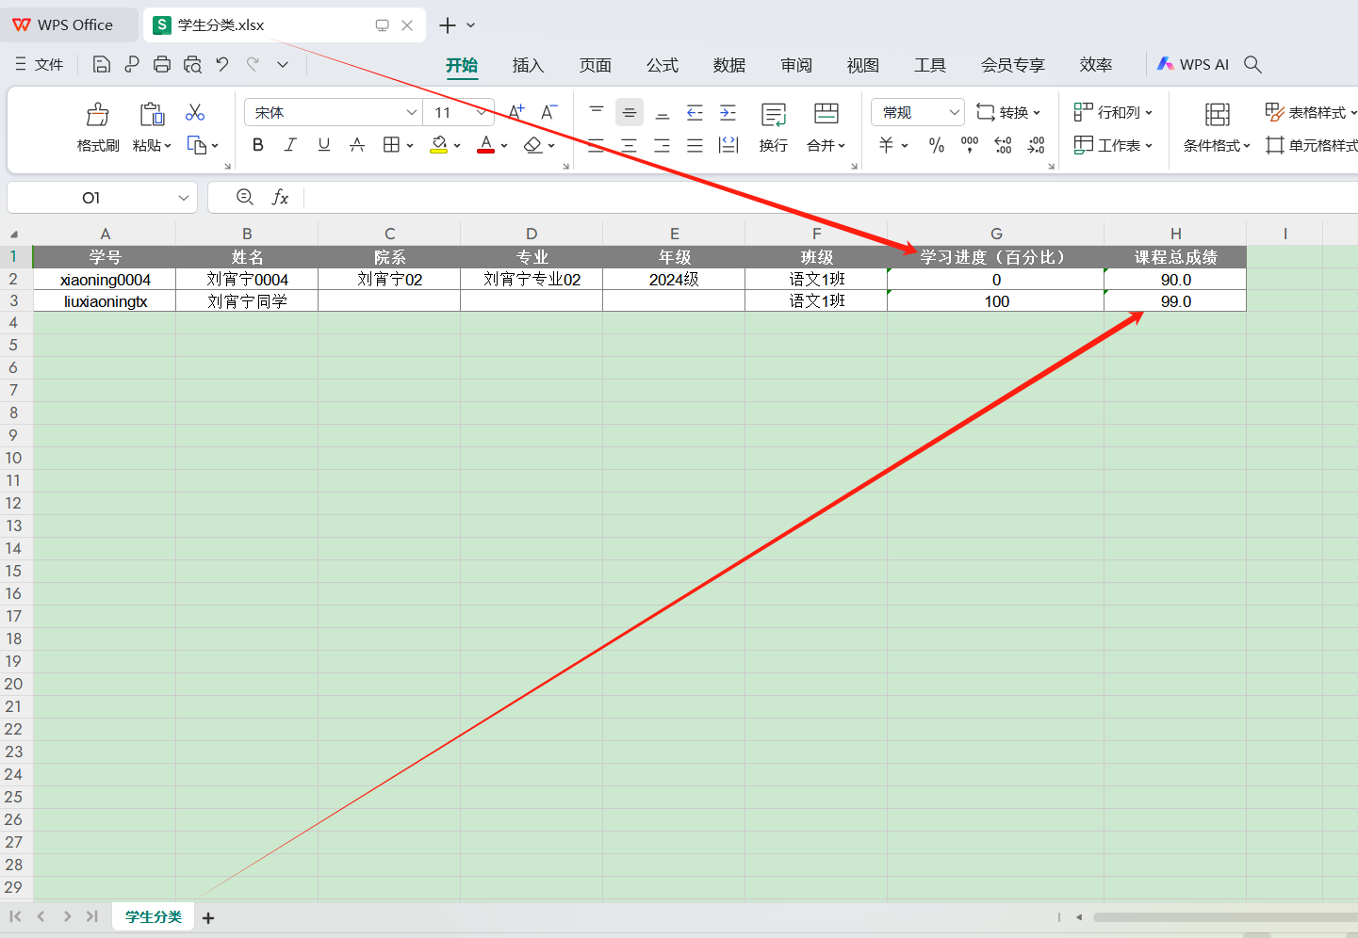1358x938 pixels.
Task: Expand the number format dropdown 常规
Action: [954, 112]
